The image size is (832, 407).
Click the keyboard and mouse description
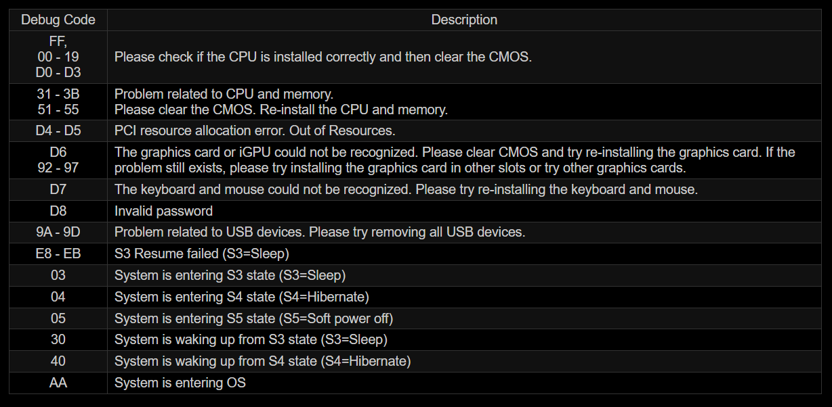tap(406, 189)
